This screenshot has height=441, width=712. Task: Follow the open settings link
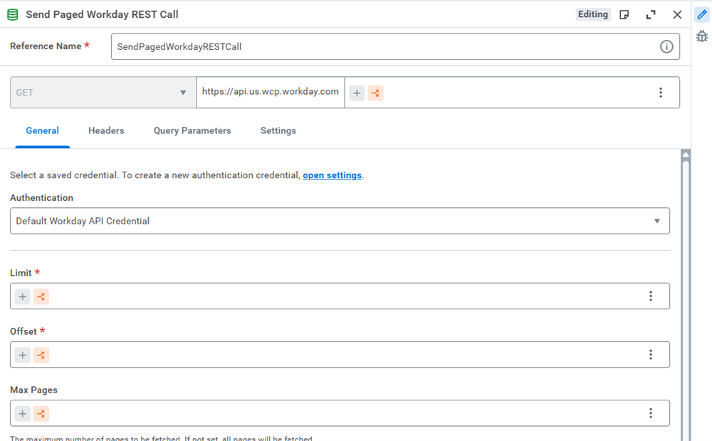tap(333, 175)
